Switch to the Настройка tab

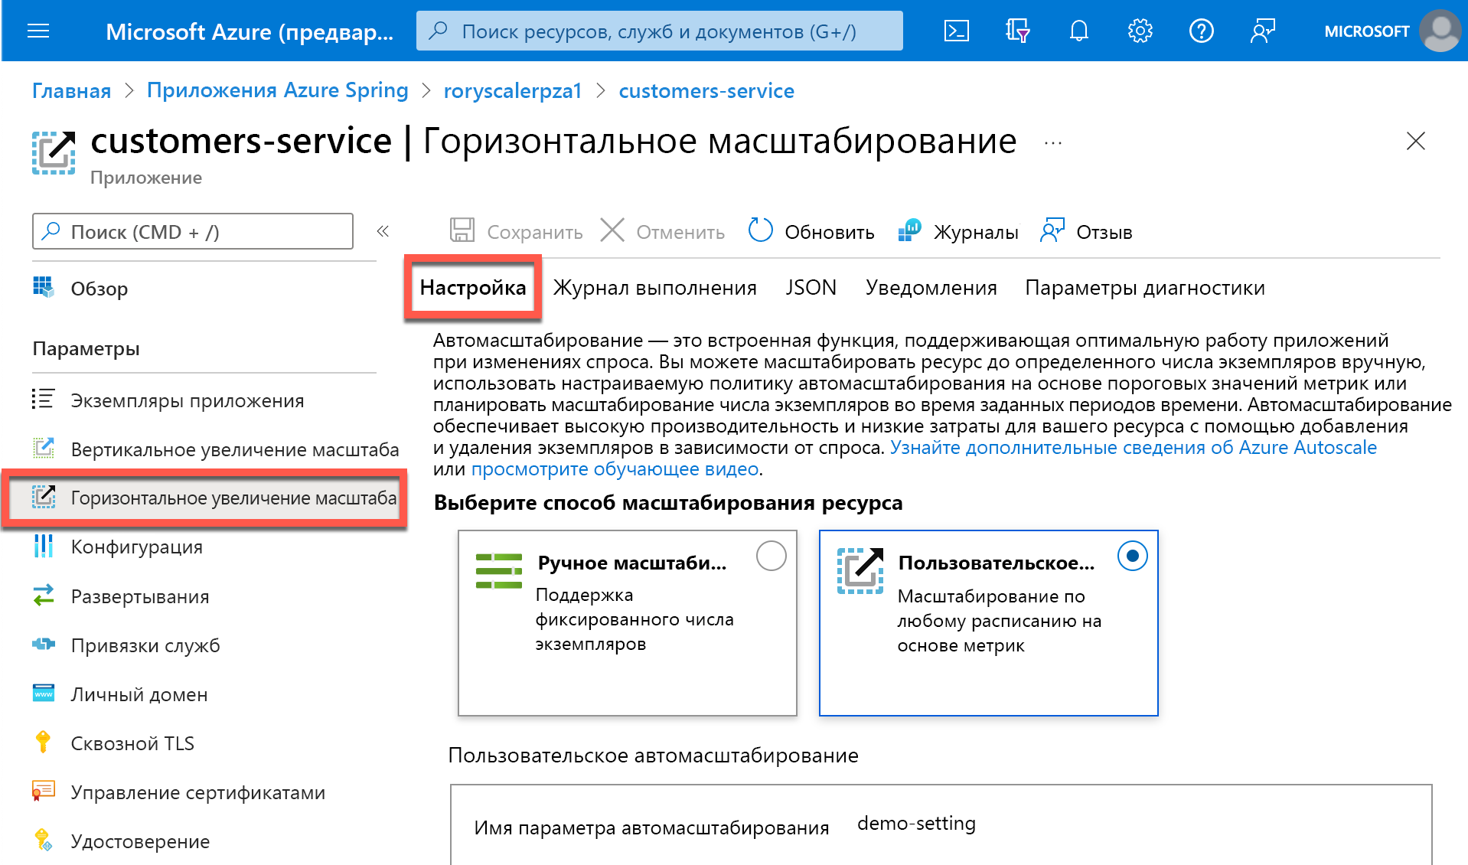click(473, 288)
